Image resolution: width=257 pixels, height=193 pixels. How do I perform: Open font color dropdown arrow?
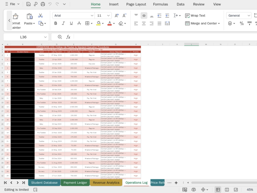point(114,23)
